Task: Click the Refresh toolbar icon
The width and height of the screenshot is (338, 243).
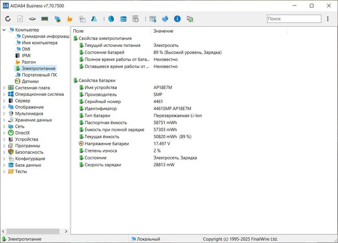Action: tap(8, 19)
